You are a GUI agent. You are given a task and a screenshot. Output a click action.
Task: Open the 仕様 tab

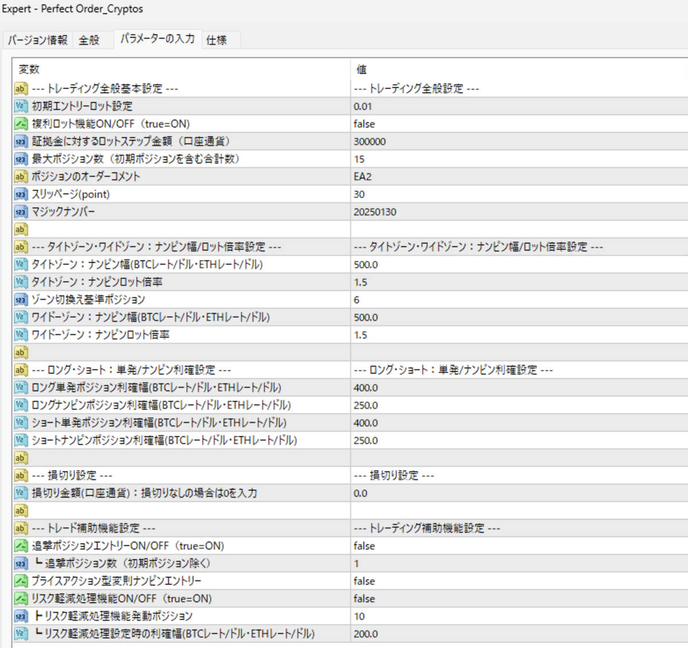pos(216,40)
